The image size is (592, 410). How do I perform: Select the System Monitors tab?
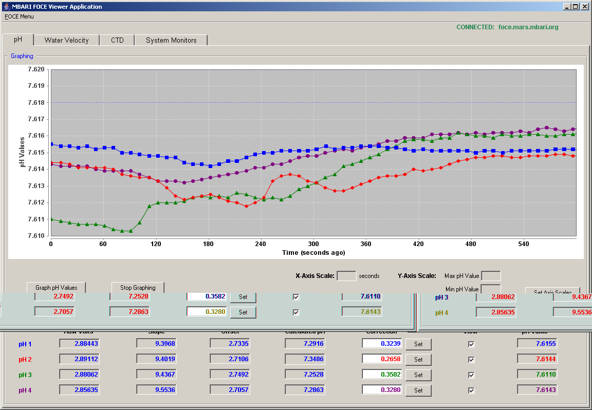coord(171,40)
